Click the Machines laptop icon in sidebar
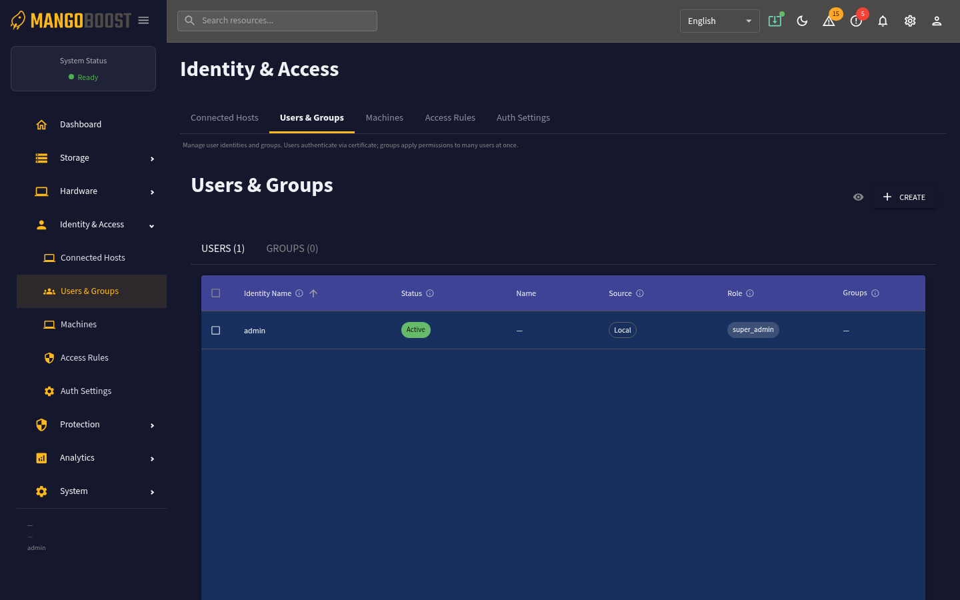 (49, 325)
